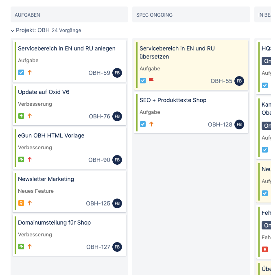Click the red flag icon on OBH-55

[151, 81]
